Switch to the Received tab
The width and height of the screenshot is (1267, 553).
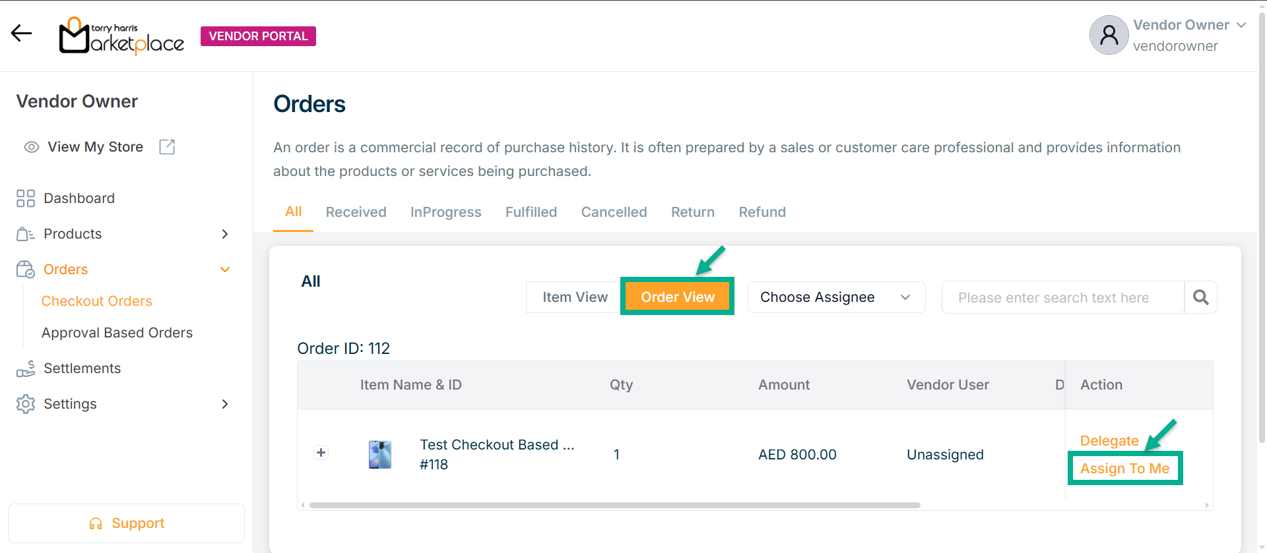[x=356, y=212]
